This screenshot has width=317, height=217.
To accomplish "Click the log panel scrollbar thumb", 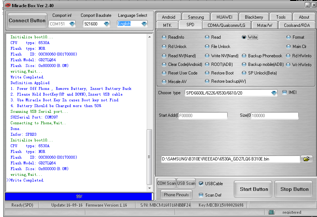I will pos(150,157).
